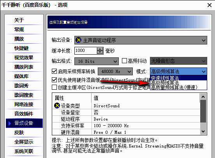Select 媒体库 in the sidebar

(x=21, y=76)
